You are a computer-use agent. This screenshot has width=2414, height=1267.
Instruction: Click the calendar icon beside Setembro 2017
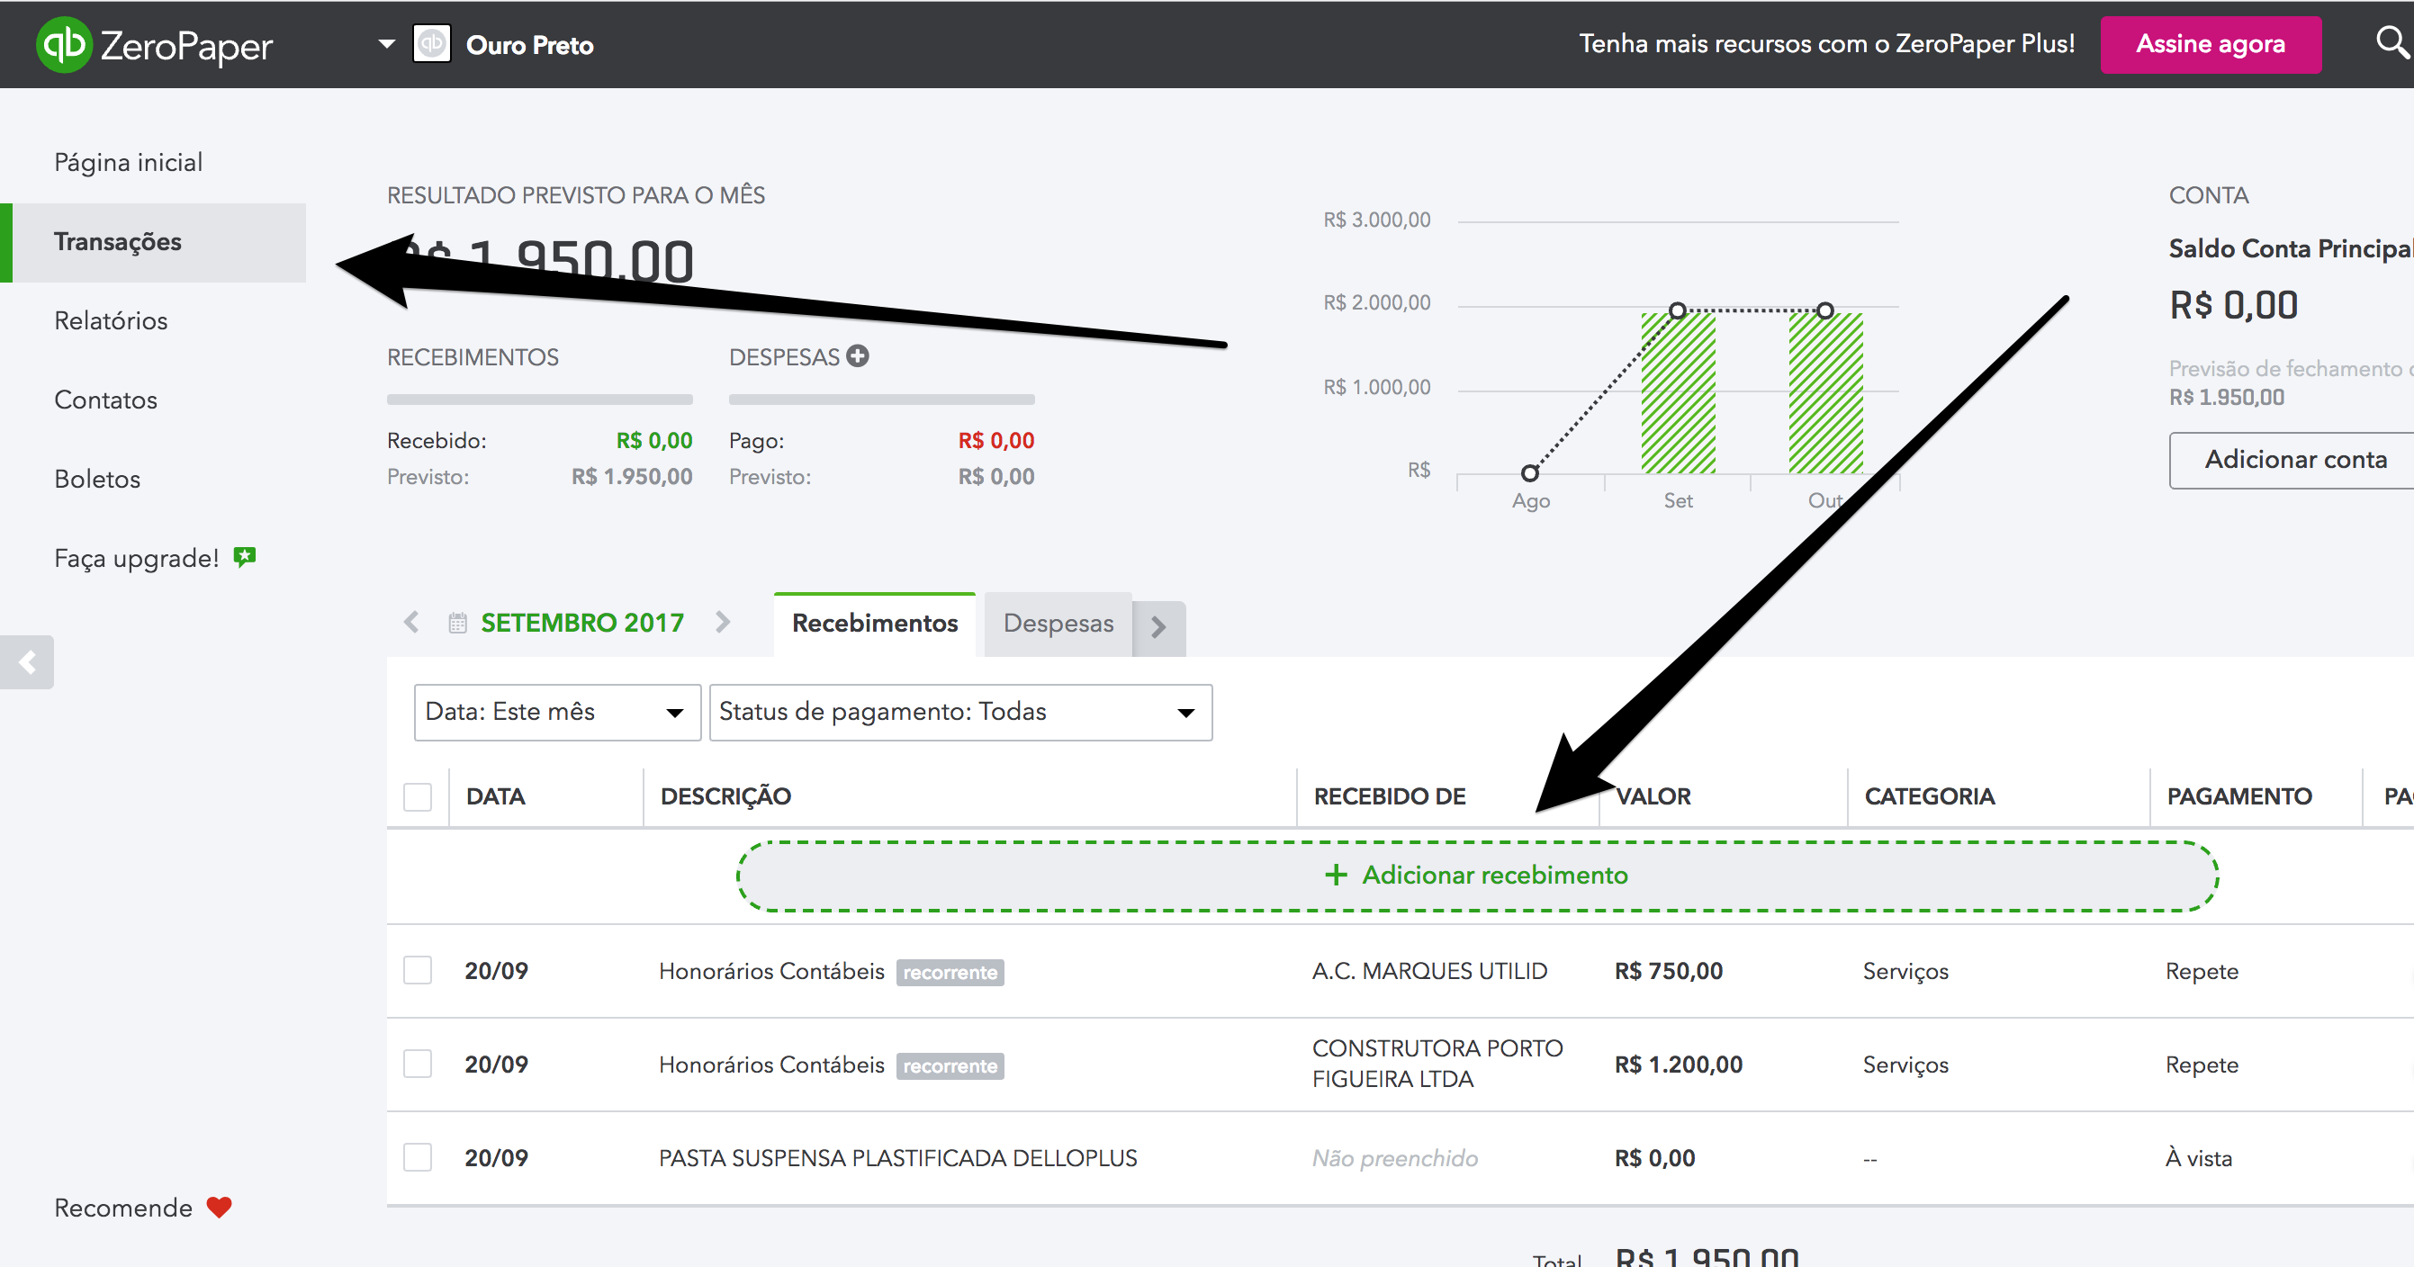tap(457, 624)
